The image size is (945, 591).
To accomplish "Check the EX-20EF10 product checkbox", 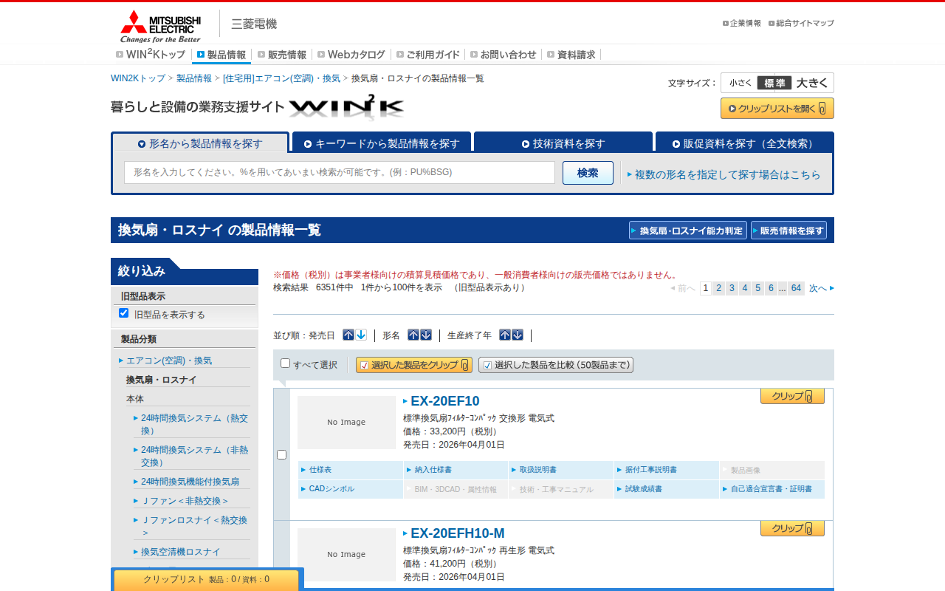I will click(281, 454).
